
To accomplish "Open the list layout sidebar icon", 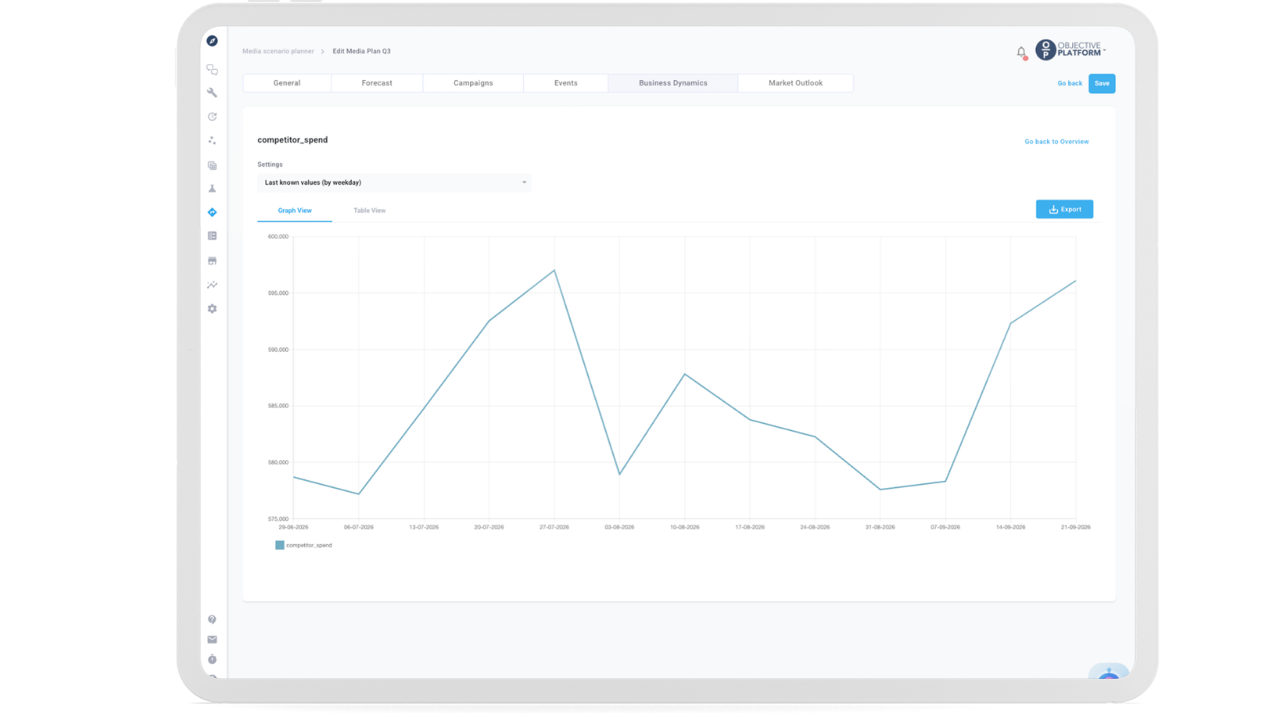I will pos(212,236).
